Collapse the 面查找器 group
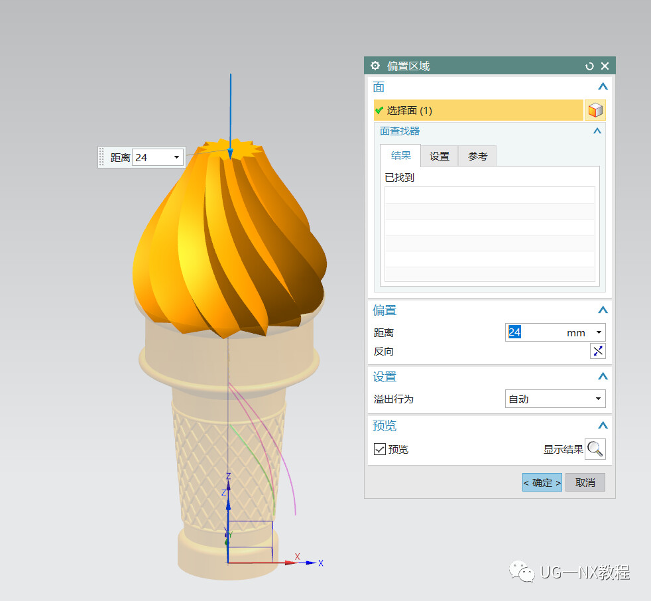 click(x=597, y=131)
